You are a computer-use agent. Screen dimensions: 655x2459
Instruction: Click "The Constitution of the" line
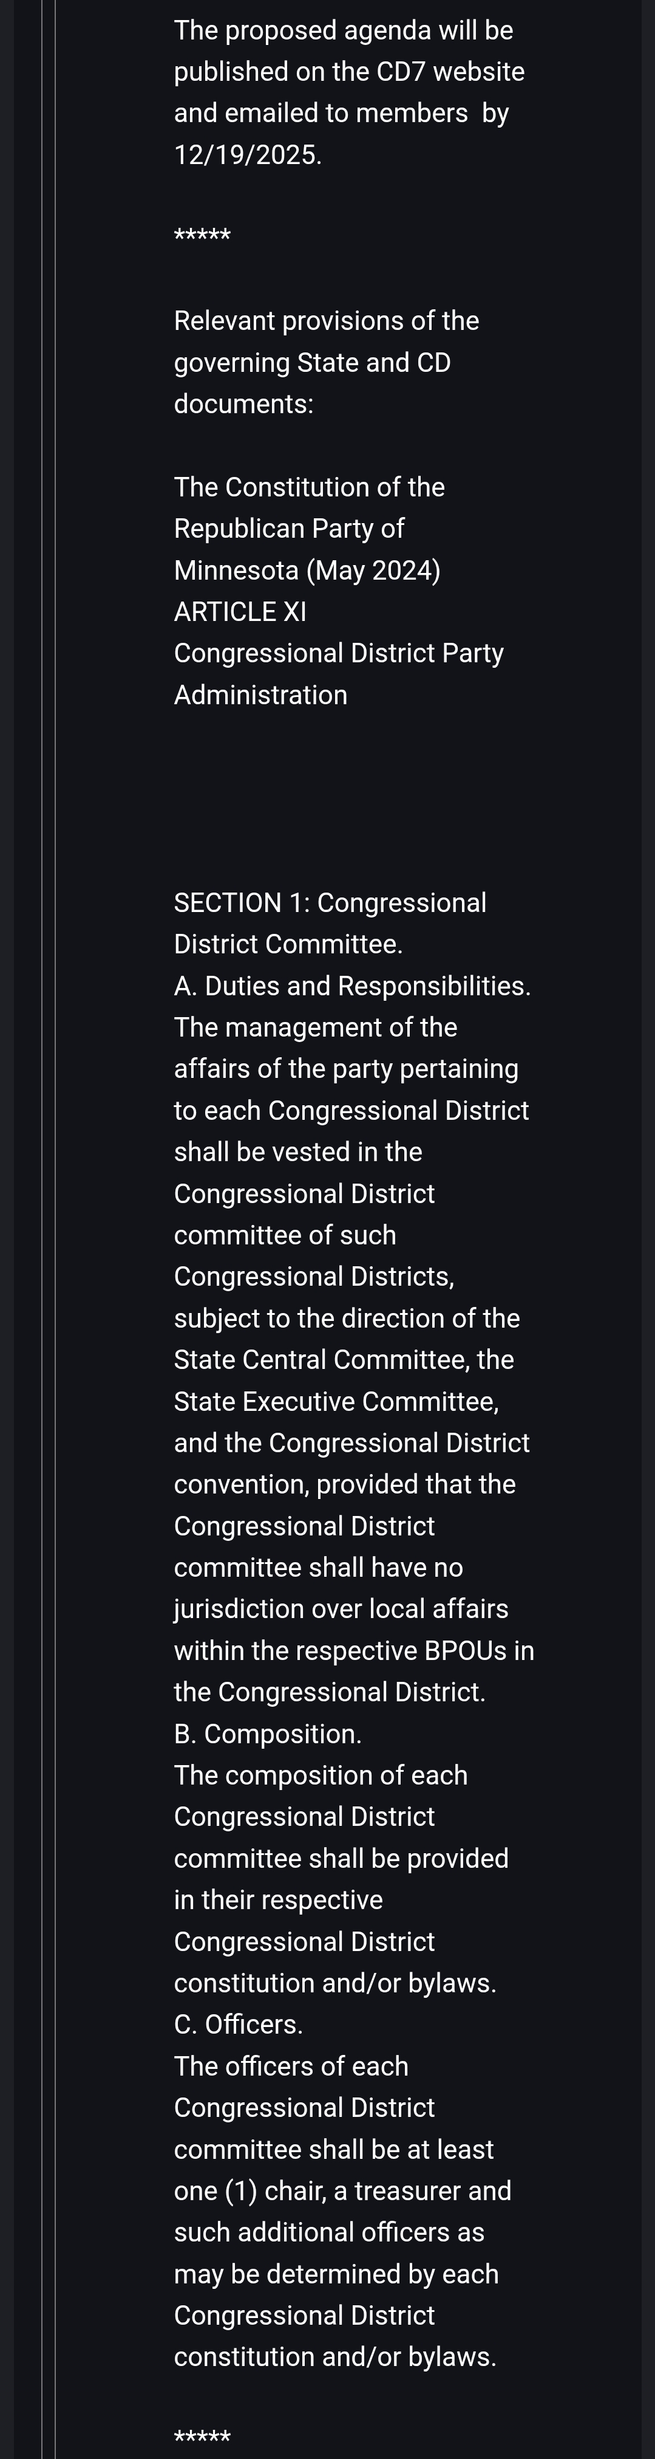[x=309, y=487]
